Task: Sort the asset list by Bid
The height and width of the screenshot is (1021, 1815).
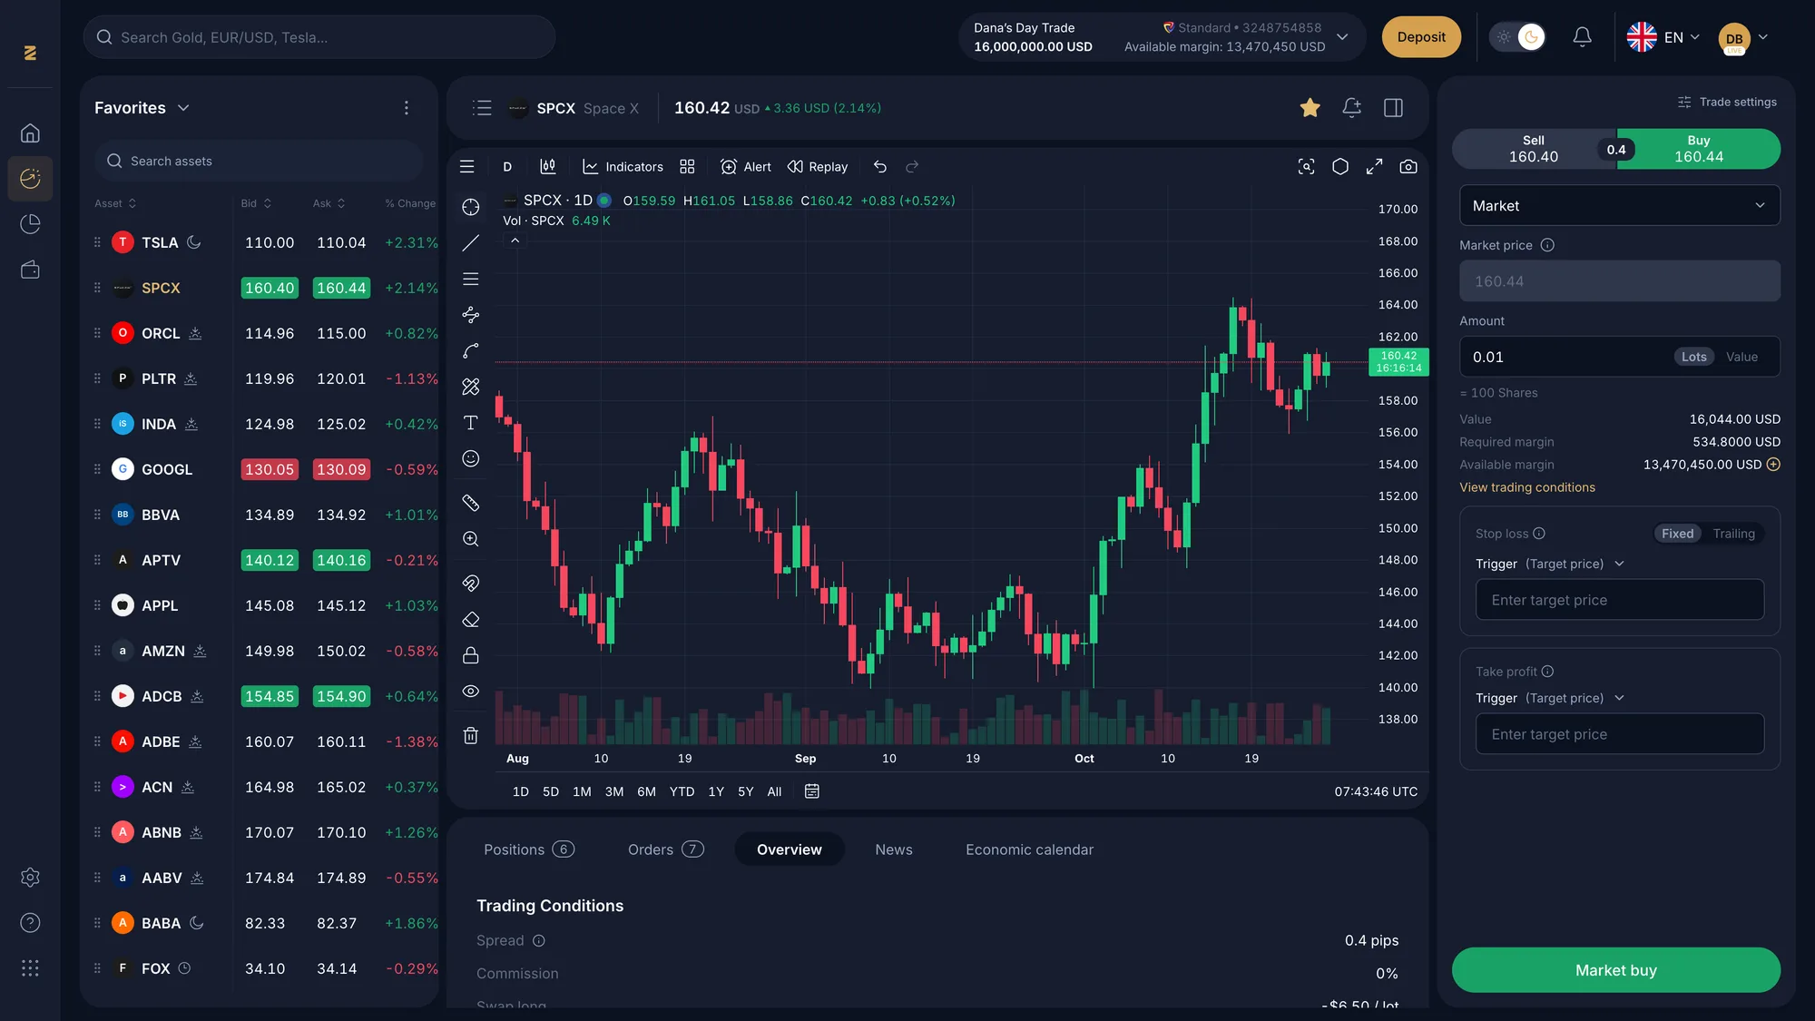Action: 256,204
